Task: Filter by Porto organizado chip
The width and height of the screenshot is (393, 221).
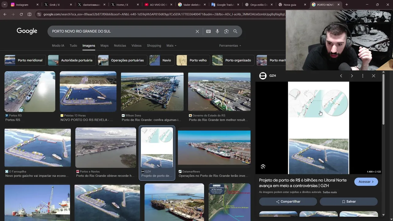Action: [x=233, y=60]
